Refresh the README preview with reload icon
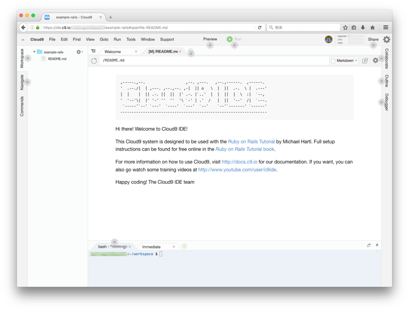The width and height of the screenshot is (409, 311). pos(94,61)
